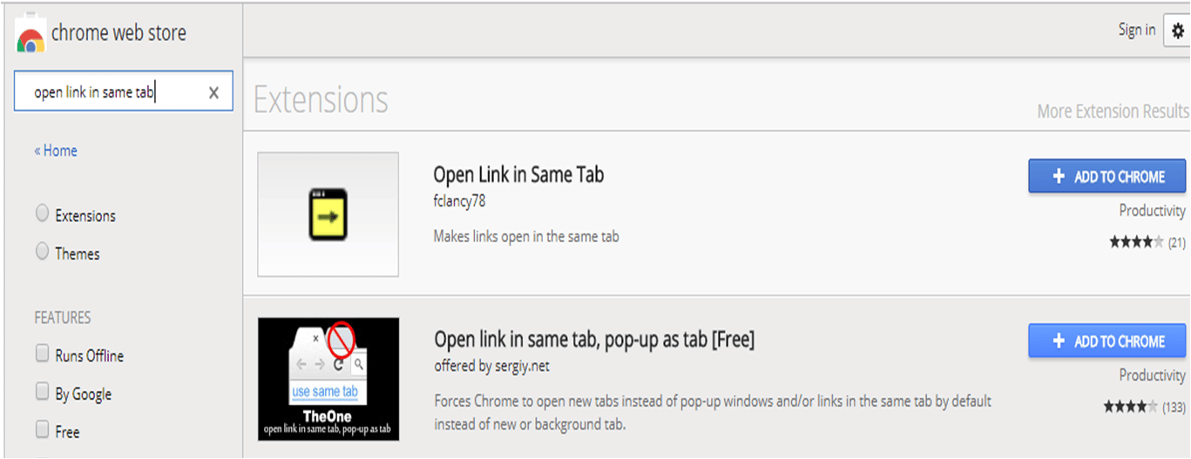Click the Open Link in Same Tab yellow icon
Image resolution: width=1191 pixels, height=459 pixels.
pyautogui.click(x=328, y=214)
